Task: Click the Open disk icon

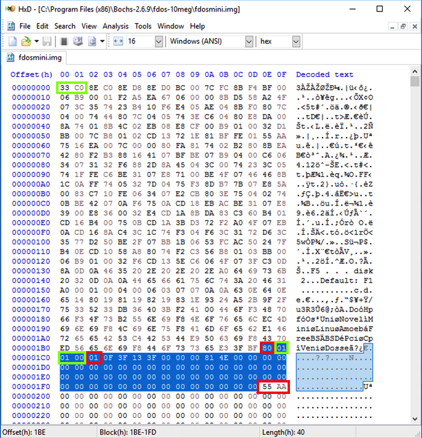Action: 78,42
